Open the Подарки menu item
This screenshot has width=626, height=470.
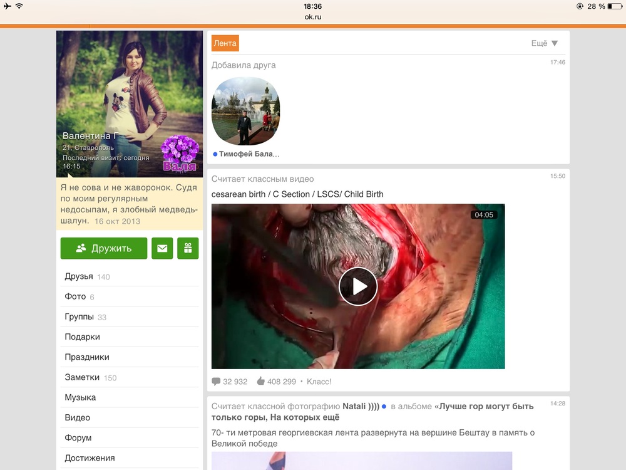pos(82,337)
